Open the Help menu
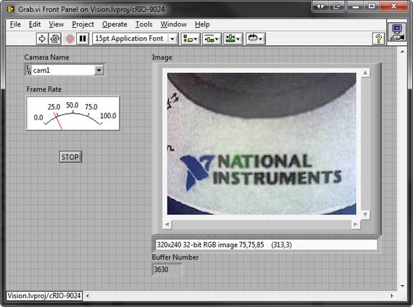This screenshot has width=413, height=307. pos(202,25)
